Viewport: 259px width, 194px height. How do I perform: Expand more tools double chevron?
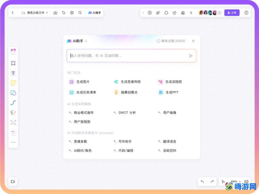pyautogui.click(x=191, y=13)
